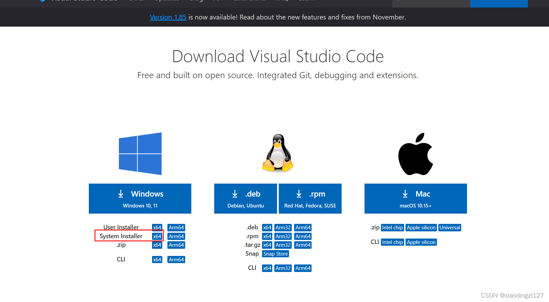Get the .tar.gz Arm32 archive
549x302 pixels.
[283, 245]
